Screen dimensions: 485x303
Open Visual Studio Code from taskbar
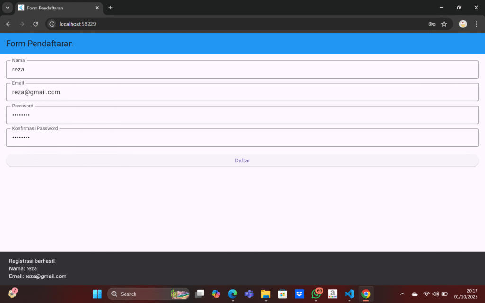[349, 294]
